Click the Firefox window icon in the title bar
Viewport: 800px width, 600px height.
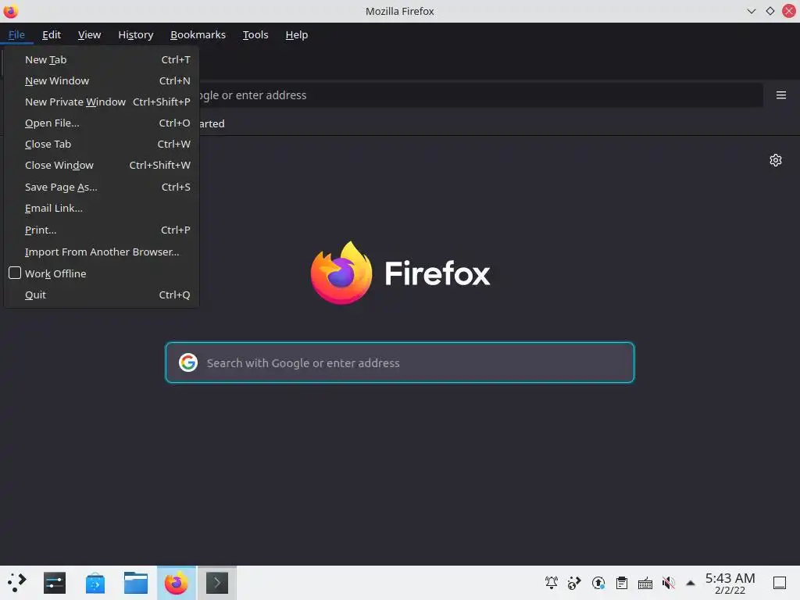10,11
